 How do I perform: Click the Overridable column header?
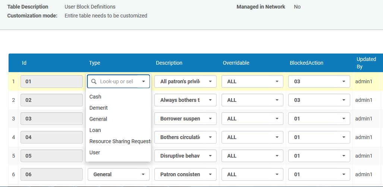pos(236,63)
